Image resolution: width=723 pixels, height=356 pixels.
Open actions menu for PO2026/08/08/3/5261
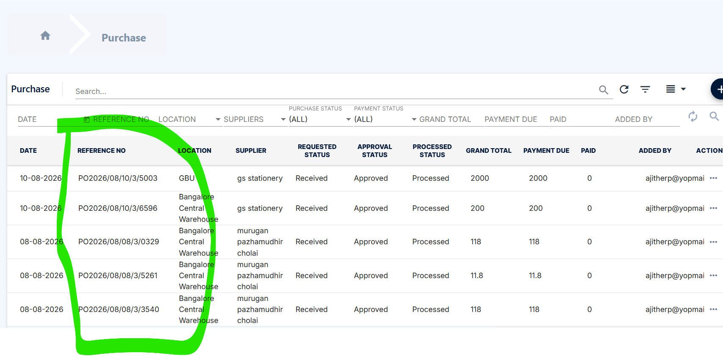tap(714, 276)
